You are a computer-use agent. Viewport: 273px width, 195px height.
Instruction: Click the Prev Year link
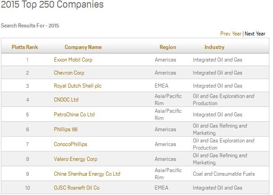pyautogui.click(x=231, y=34)
